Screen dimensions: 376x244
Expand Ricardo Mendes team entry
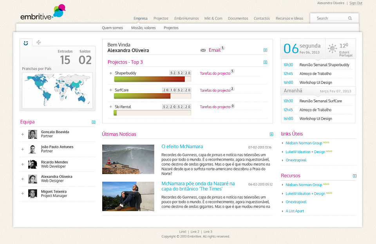tap(23, 164)
